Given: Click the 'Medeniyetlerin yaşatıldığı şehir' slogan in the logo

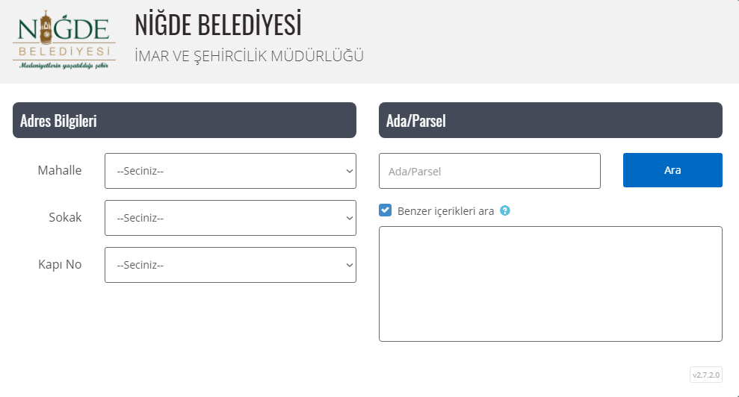Looking at the screenshot, I should (x=64, y=66).
